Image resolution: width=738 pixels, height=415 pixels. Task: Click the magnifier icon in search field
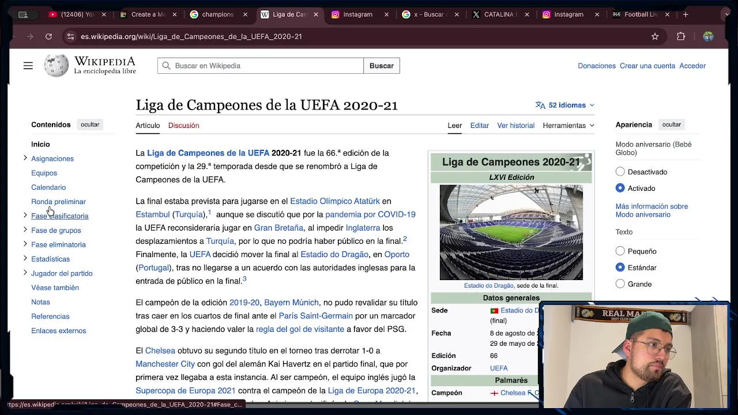[166, 66]
